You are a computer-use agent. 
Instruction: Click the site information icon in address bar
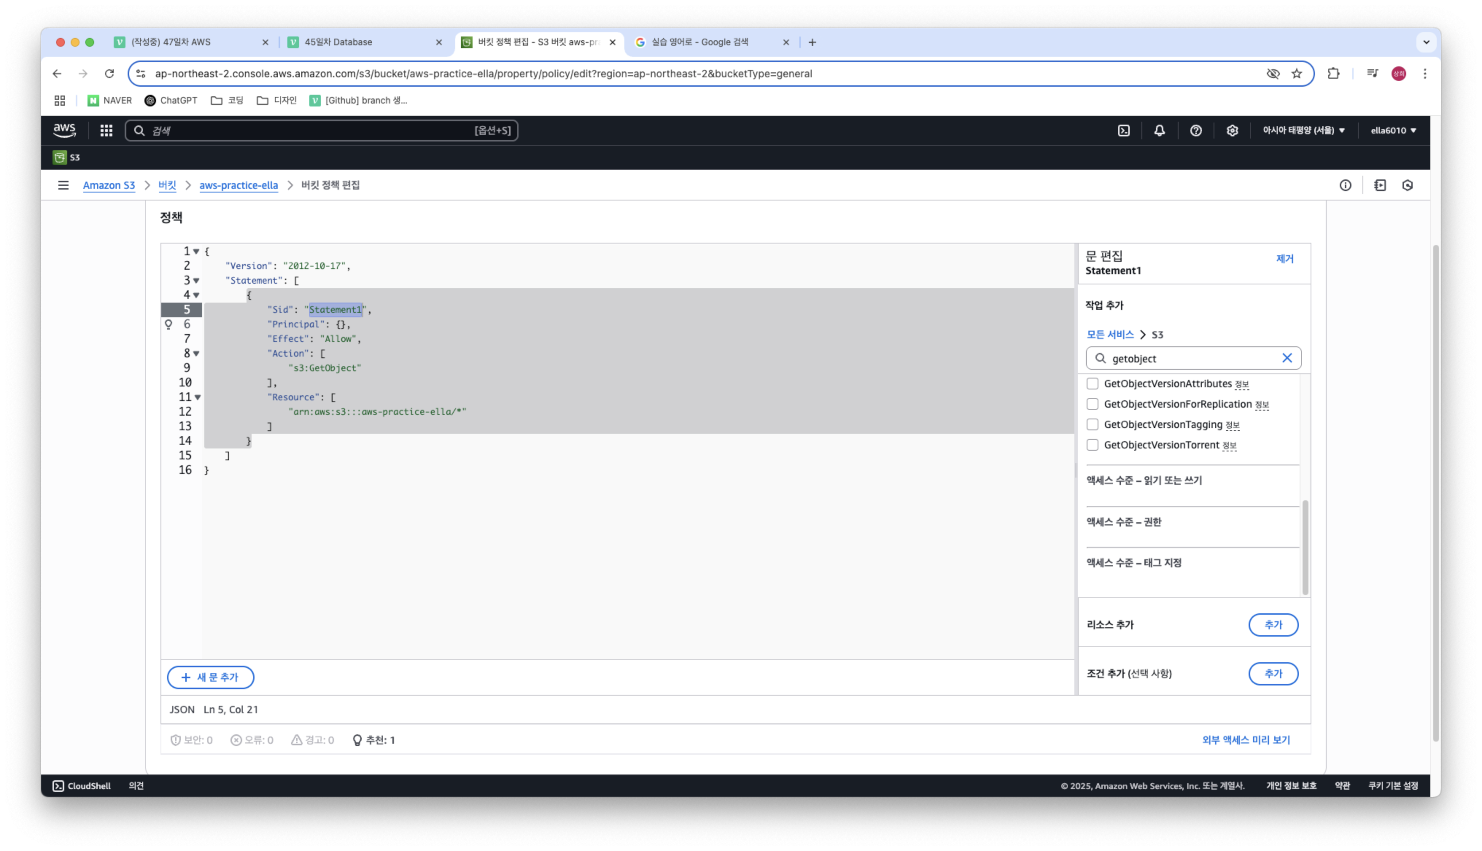(141, 74)
